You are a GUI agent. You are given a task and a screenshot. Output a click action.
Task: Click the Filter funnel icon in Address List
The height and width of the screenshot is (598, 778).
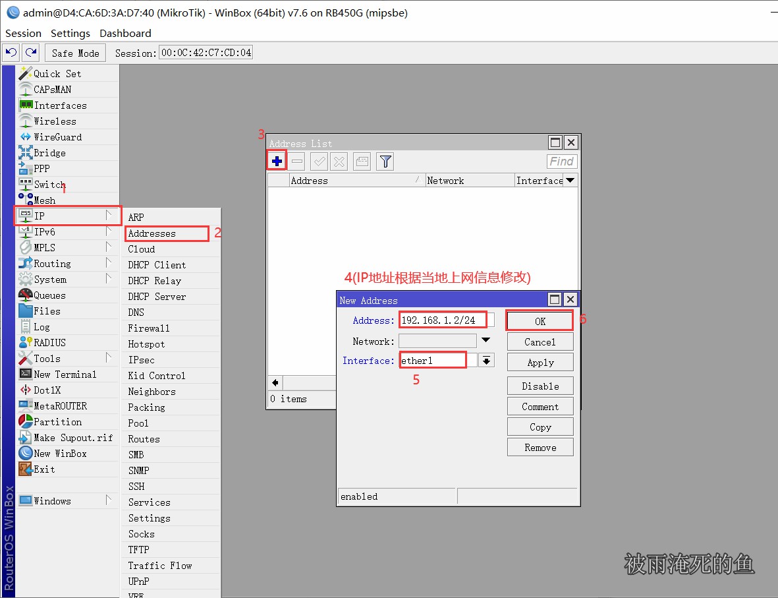coord(385,161)
